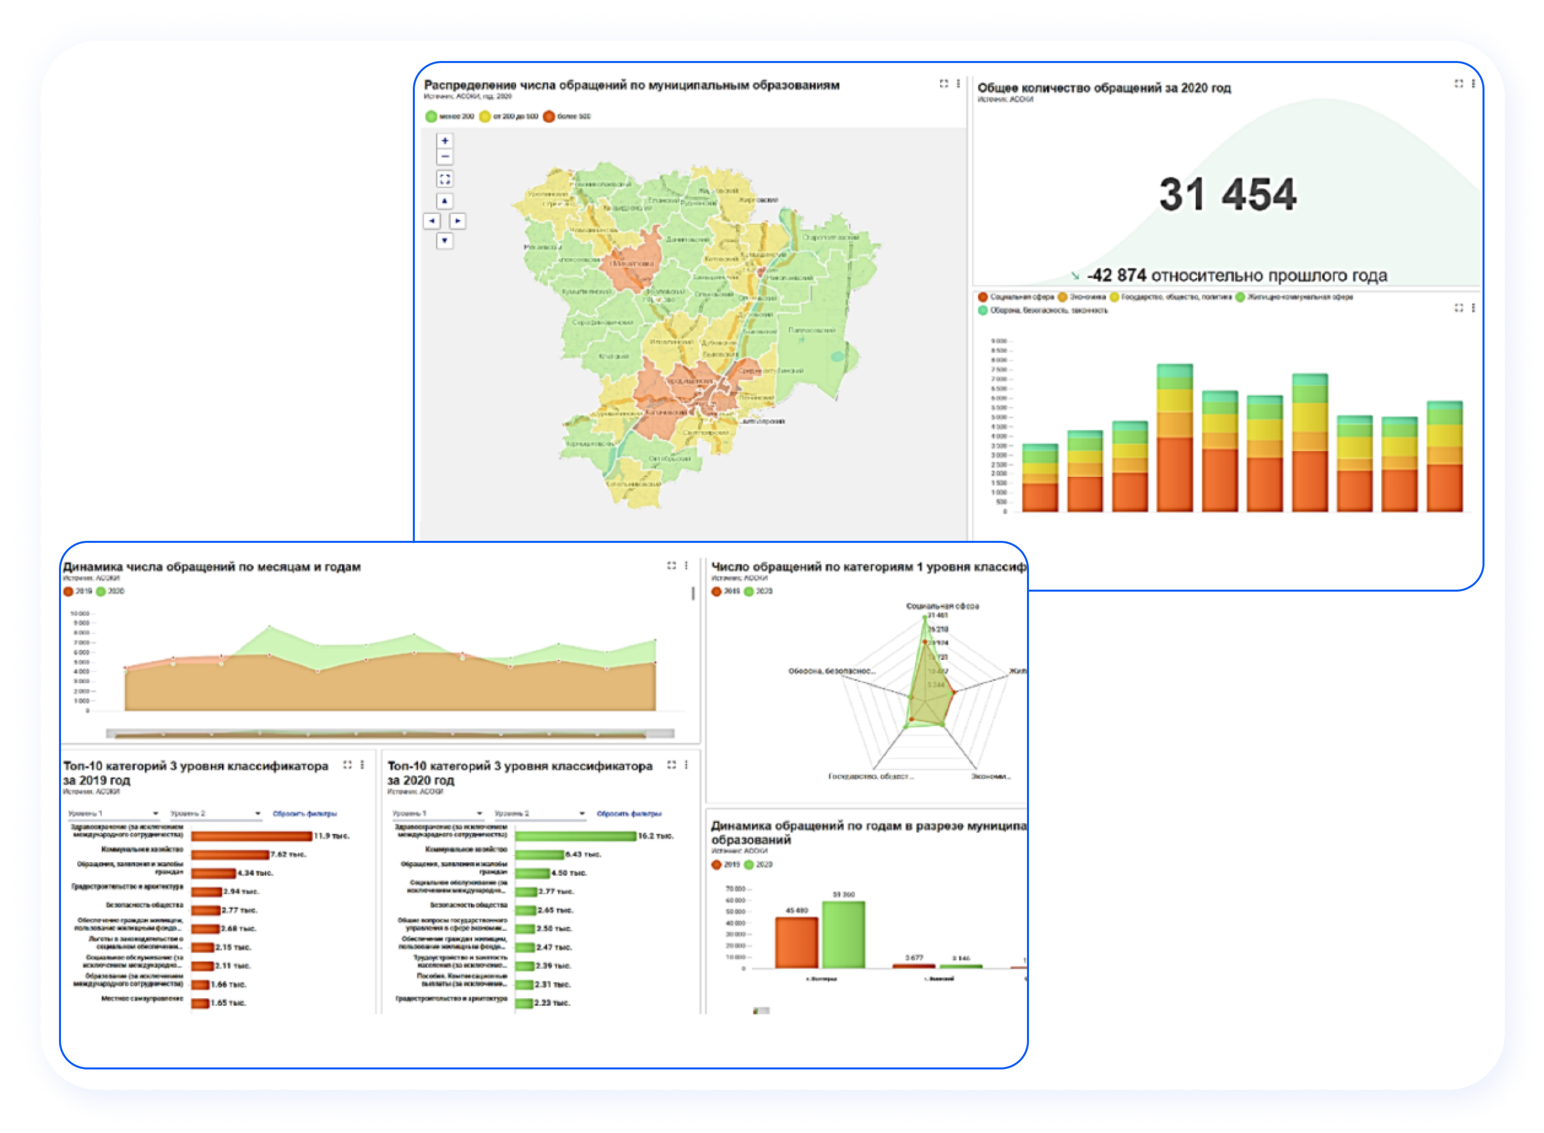Click 'Социальная сфера' radar axis label
The width and height of the screenshot is (1544, 1133).
point(943,606)
